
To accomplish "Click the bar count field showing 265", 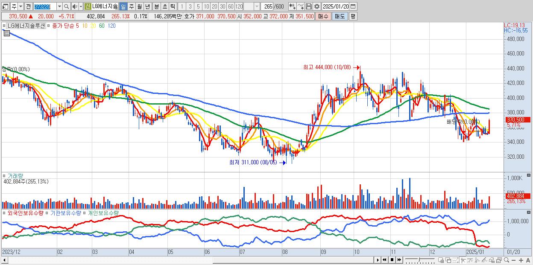I will [267, 7].
